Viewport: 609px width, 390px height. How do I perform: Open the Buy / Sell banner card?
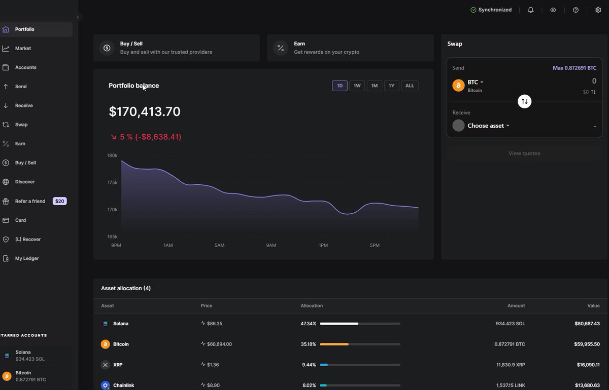pyautogui.click(x=177, y=48)
